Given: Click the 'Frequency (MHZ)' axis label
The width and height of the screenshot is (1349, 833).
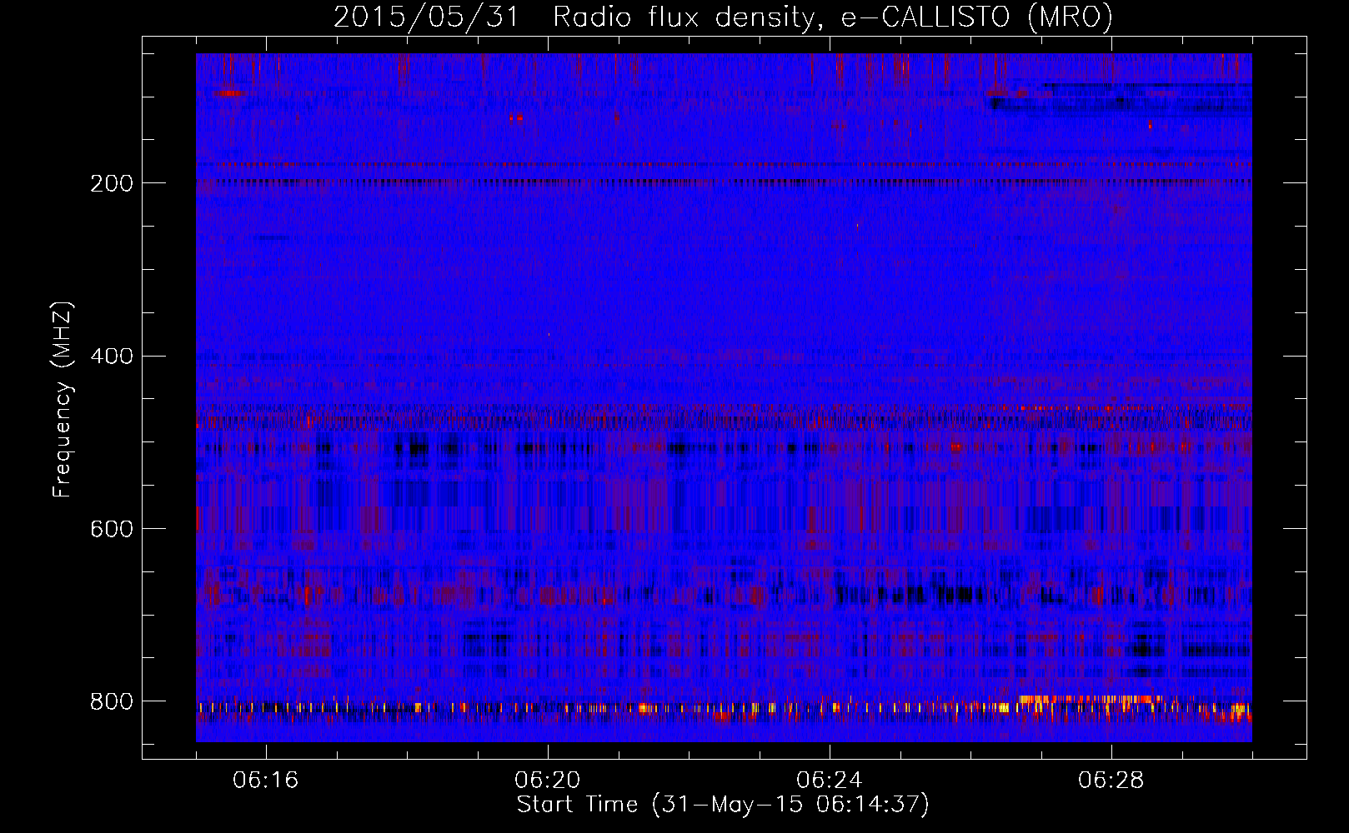Looking at the screenshot, I should coord(62,399).
